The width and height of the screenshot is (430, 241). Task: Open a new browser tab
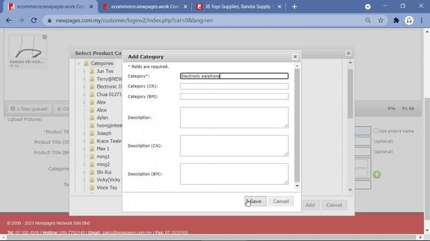(294, 7)
